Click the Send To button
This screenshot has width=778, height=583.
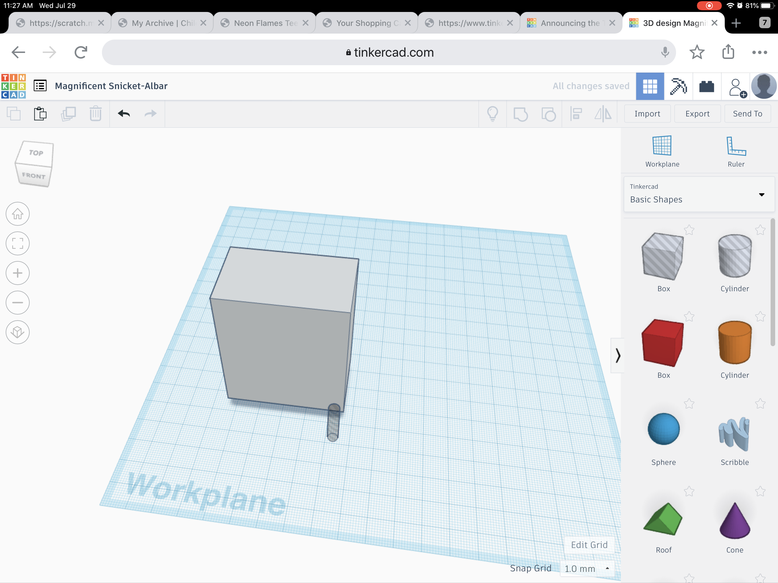(748, 114)
